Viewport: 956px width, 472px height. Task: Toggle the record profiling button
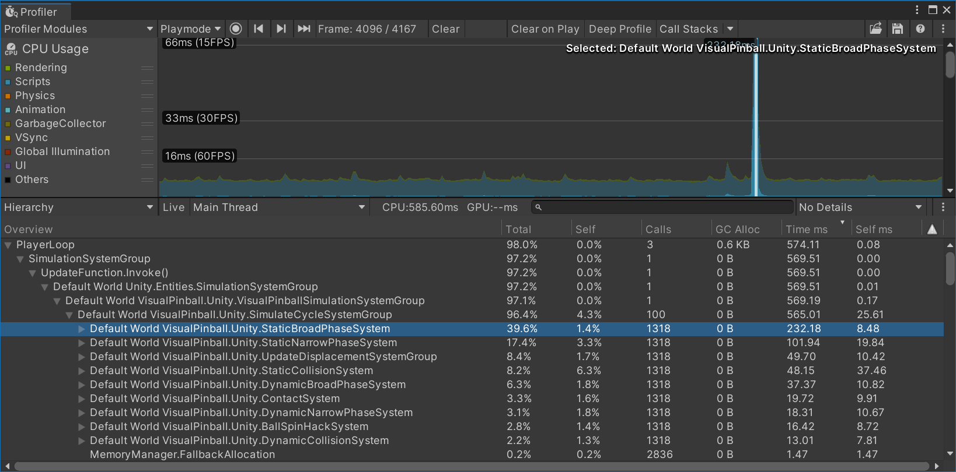[x=236, y=29]
